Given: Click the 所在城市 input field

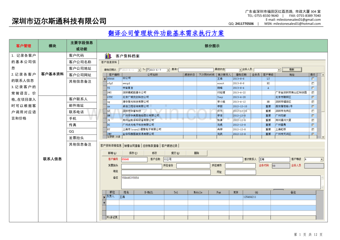Looking at the screenshot, I should 240,166.
